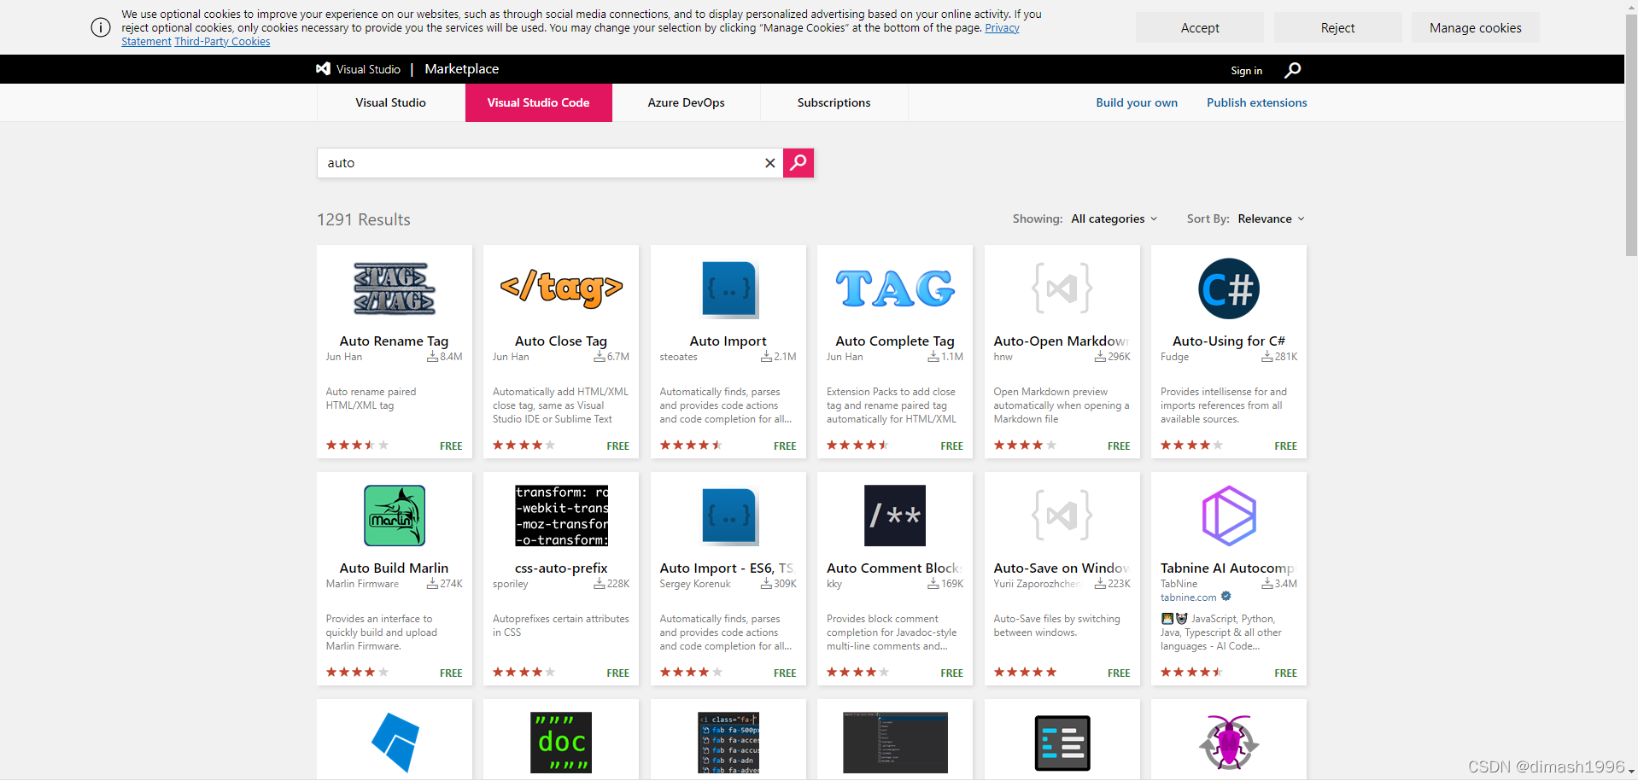Open the Auto-Open Markdown placeholder icon
Screen dimensions: 1638x781
[x=1062, y=289]
